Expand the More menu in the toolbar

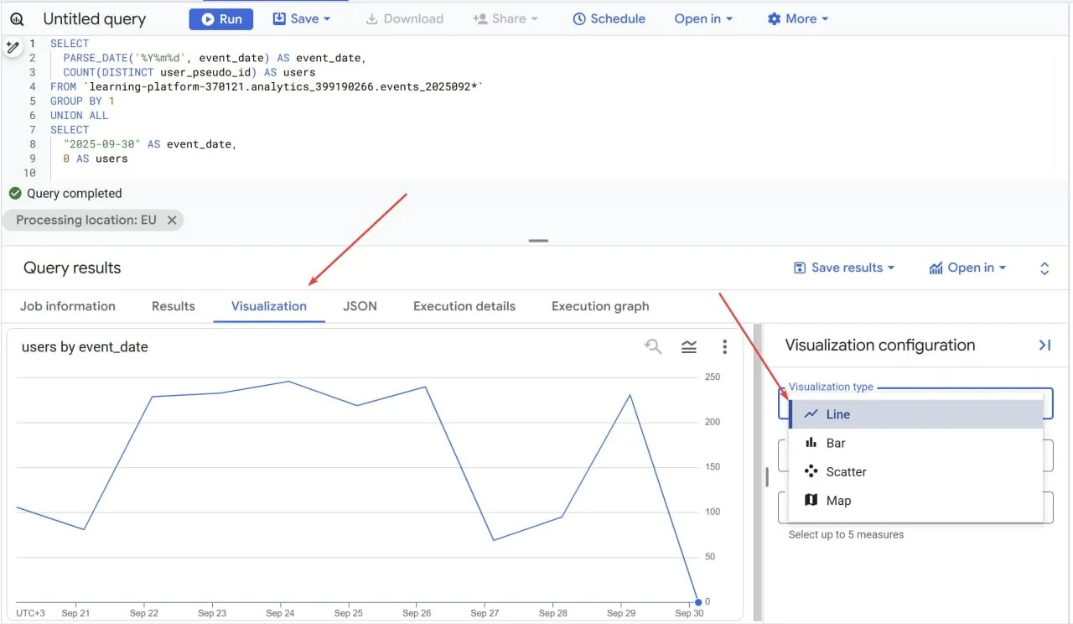point(798,18)
